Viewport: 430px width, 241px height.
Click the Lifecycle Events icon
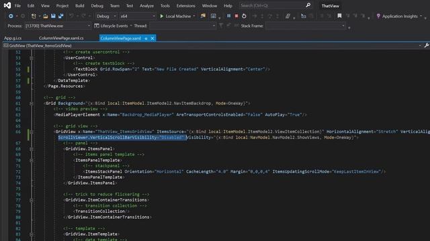click(x=97, y=25)
